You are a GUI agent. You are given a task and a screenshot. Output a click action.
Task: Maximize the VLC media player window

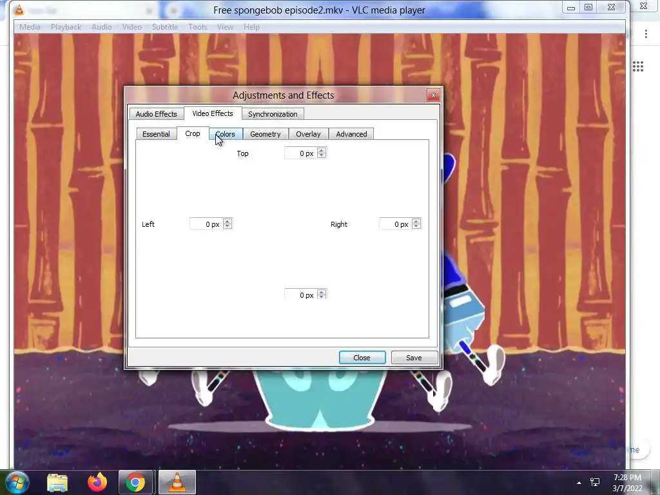pos(588,7)
